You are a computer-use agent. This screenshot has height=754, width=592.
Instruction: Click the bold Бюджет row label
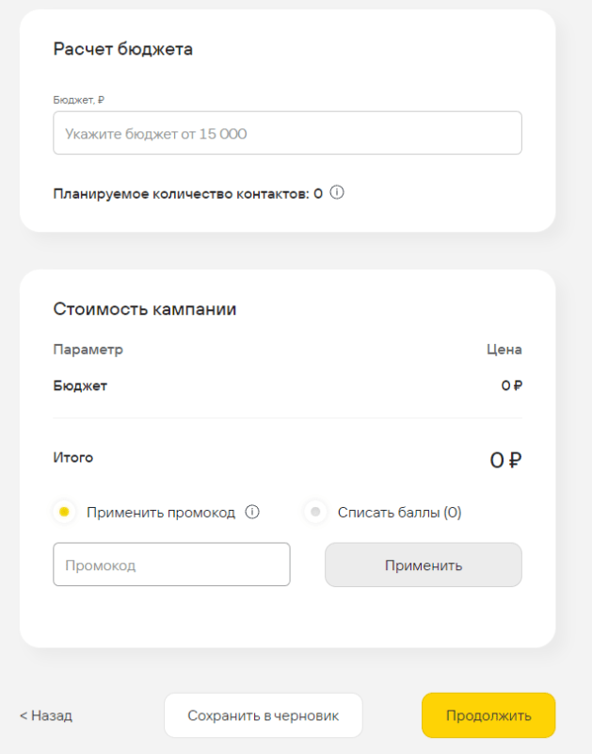tap(80, 385)
